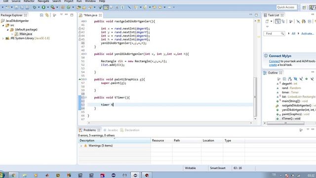
Task: Toggle Focus on Workweek in Task List
Action: coord(291,21)
